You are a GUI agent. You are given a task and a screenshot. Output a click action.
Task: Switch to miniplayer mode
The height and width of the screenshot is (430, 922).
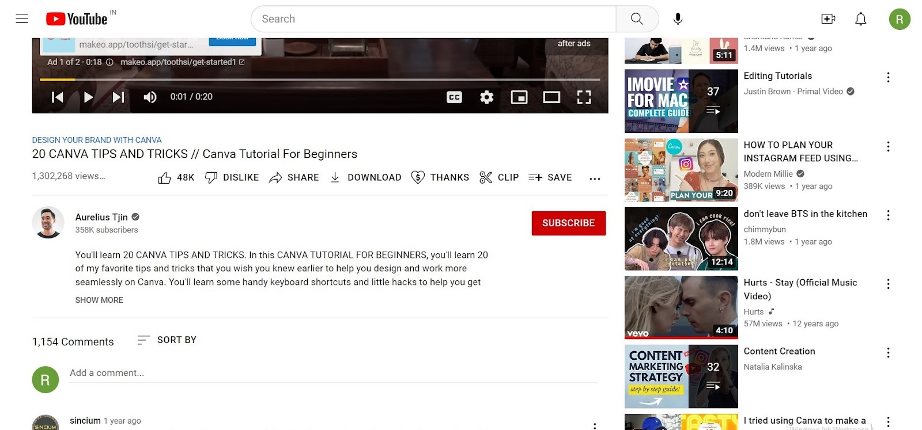click(519, 97)
